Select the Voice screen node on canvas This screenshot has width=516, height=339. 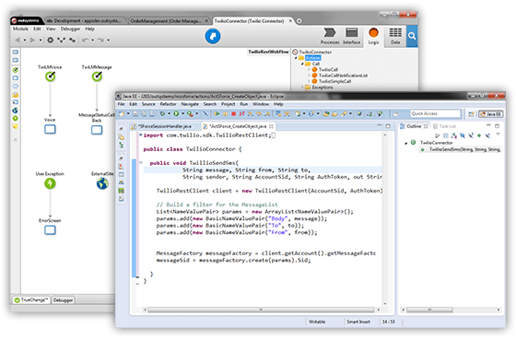click(x=50, y=129)
